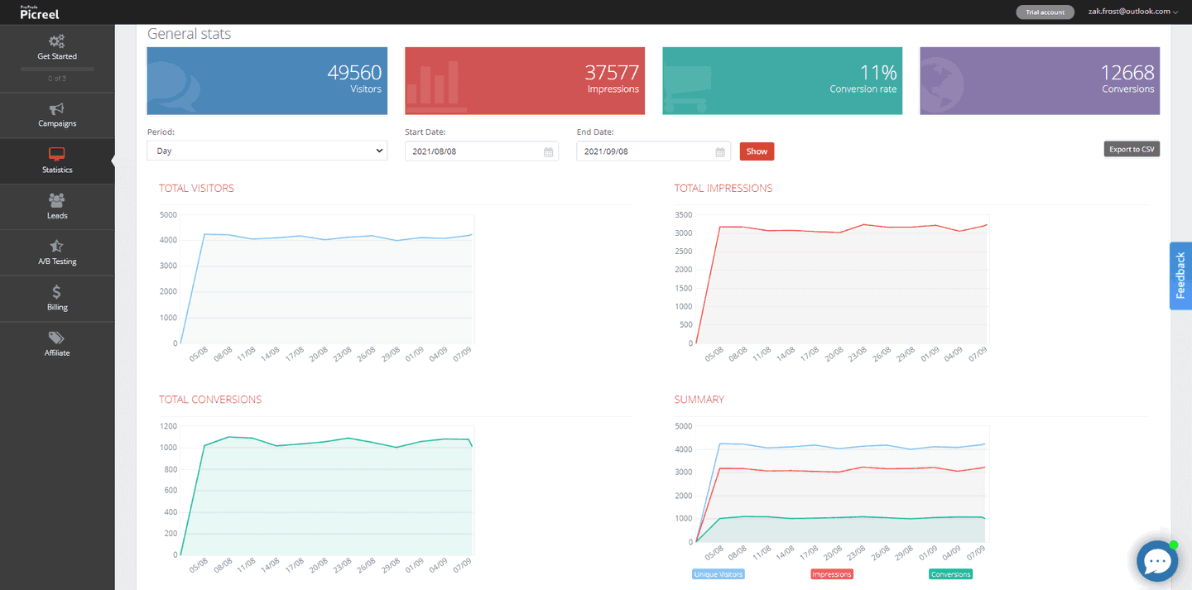Toggle the Unique Visitors legend in Summary
This screenshot has width=1192, height=590.
pyautogui.click(x=717, y=573)
